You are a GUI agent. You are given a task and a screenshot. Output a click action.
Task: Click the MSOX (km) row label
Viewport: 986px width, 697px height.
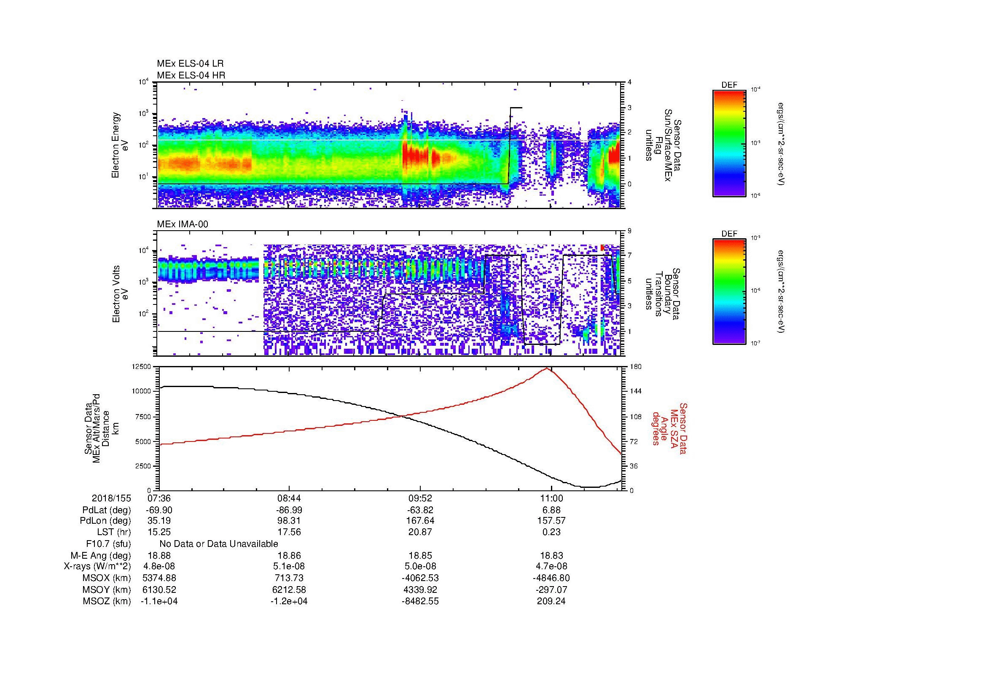point(107,578)
